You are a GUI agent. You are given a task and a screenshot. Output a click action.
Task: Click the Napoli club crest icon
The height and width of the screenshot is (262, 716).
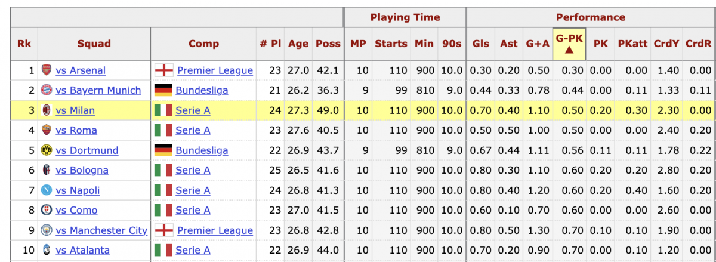pyautogui.click(x=47, y=190)
